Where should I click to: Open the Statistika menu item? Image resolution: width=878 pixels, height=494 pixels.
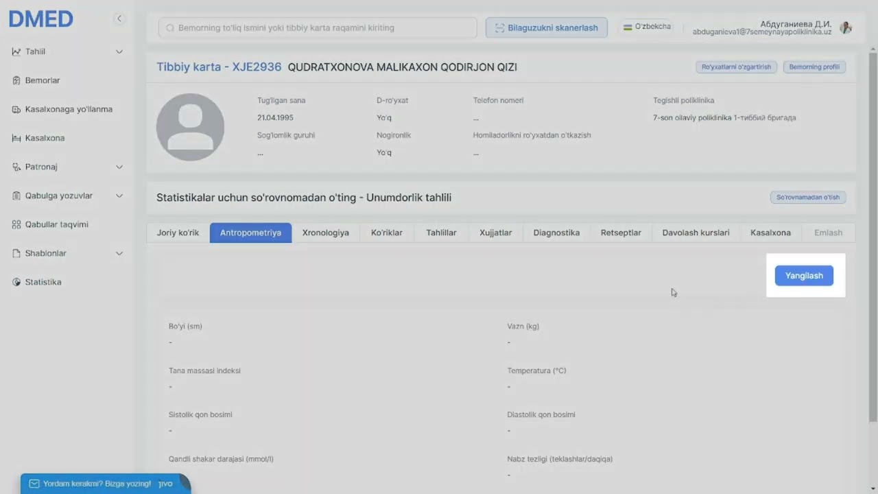point(43,282)
